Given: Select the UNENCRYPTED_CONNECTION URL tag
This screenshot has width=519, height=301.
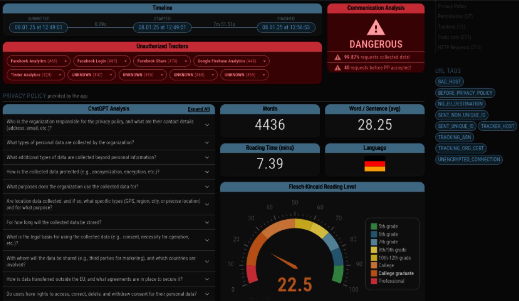Looking at the screenshot, I should [469, 160].
